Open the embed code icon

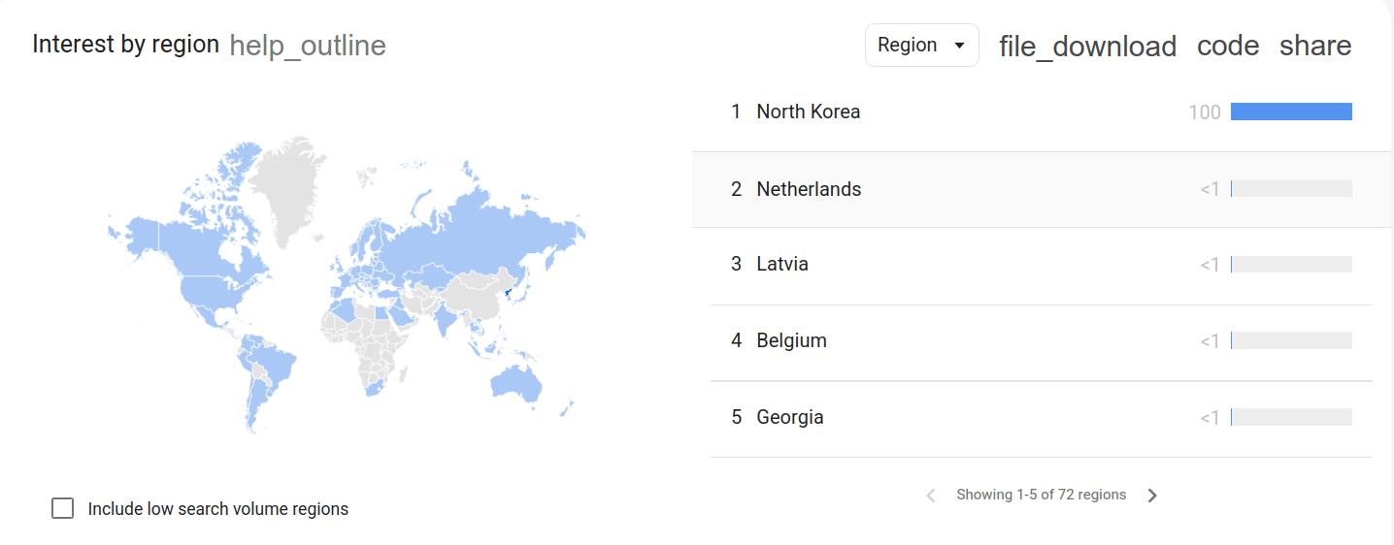click(1228, 46)
